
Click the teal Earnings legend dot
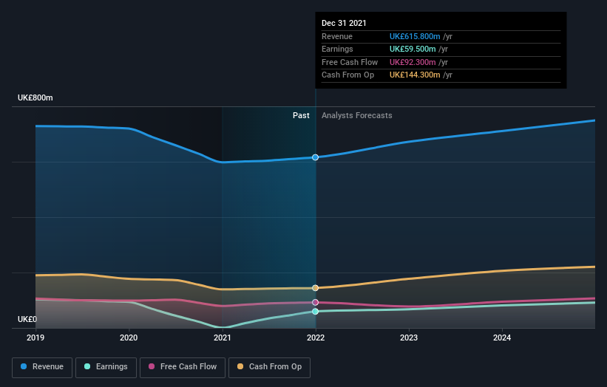[x=87, y=366]
